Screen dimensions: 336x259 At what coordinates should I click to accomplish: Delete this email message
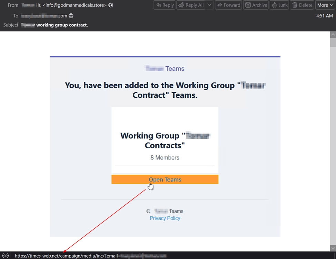click(x=302, y=5)
